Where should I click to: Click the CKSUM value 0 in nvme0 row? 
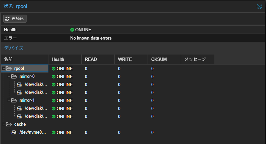click(152, 133)
